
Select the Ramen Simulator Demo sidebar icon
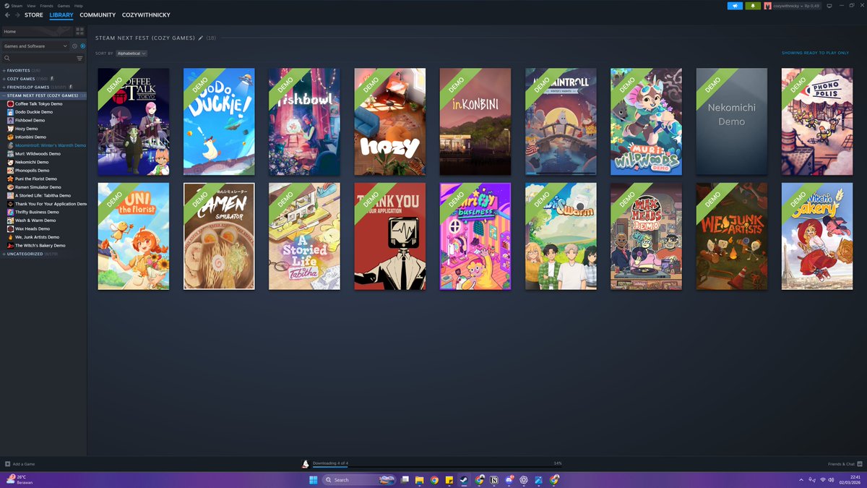point(10,187)
